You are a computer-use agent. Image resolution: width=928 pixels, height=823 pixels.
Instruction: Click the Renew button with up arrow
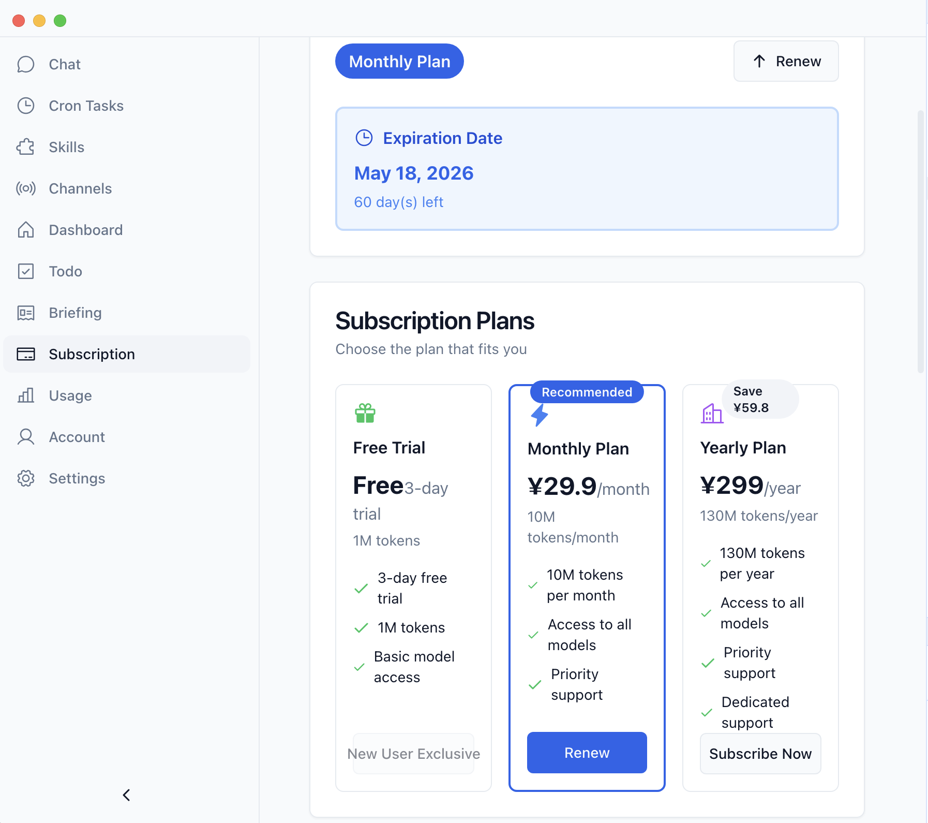coord(786,61)
